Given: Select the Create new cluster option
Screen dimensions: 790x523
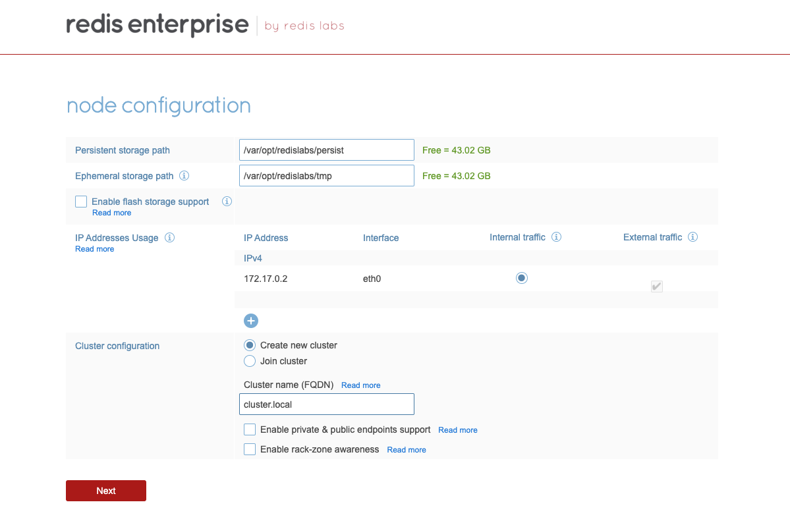Looking at the screenshot, I should click(250, 345).
